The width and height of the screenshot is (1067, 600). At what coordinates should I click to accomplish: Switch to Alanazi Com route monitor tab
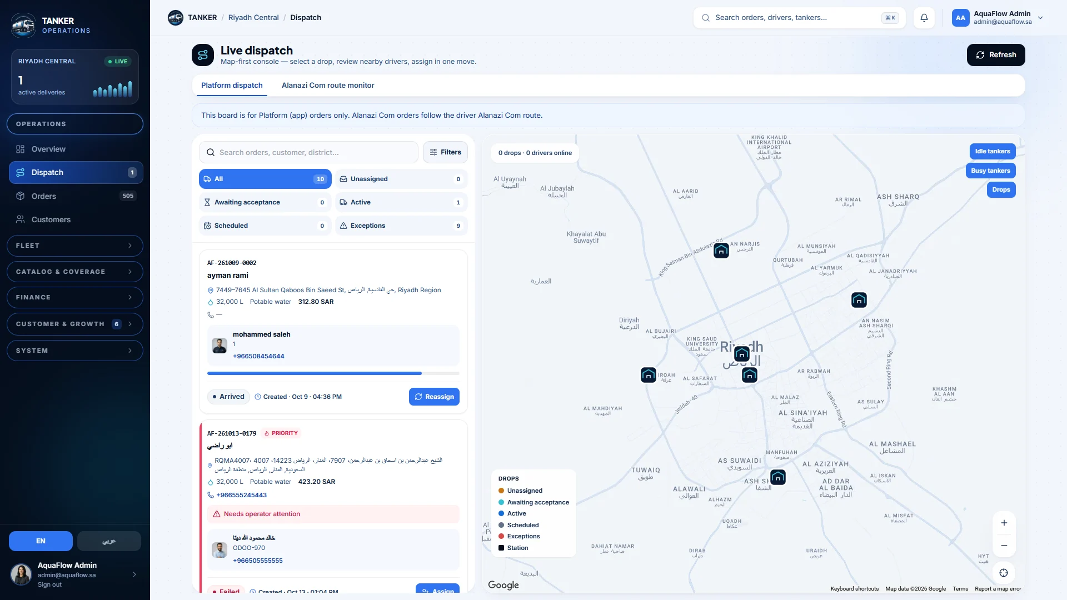pos(328,86)
